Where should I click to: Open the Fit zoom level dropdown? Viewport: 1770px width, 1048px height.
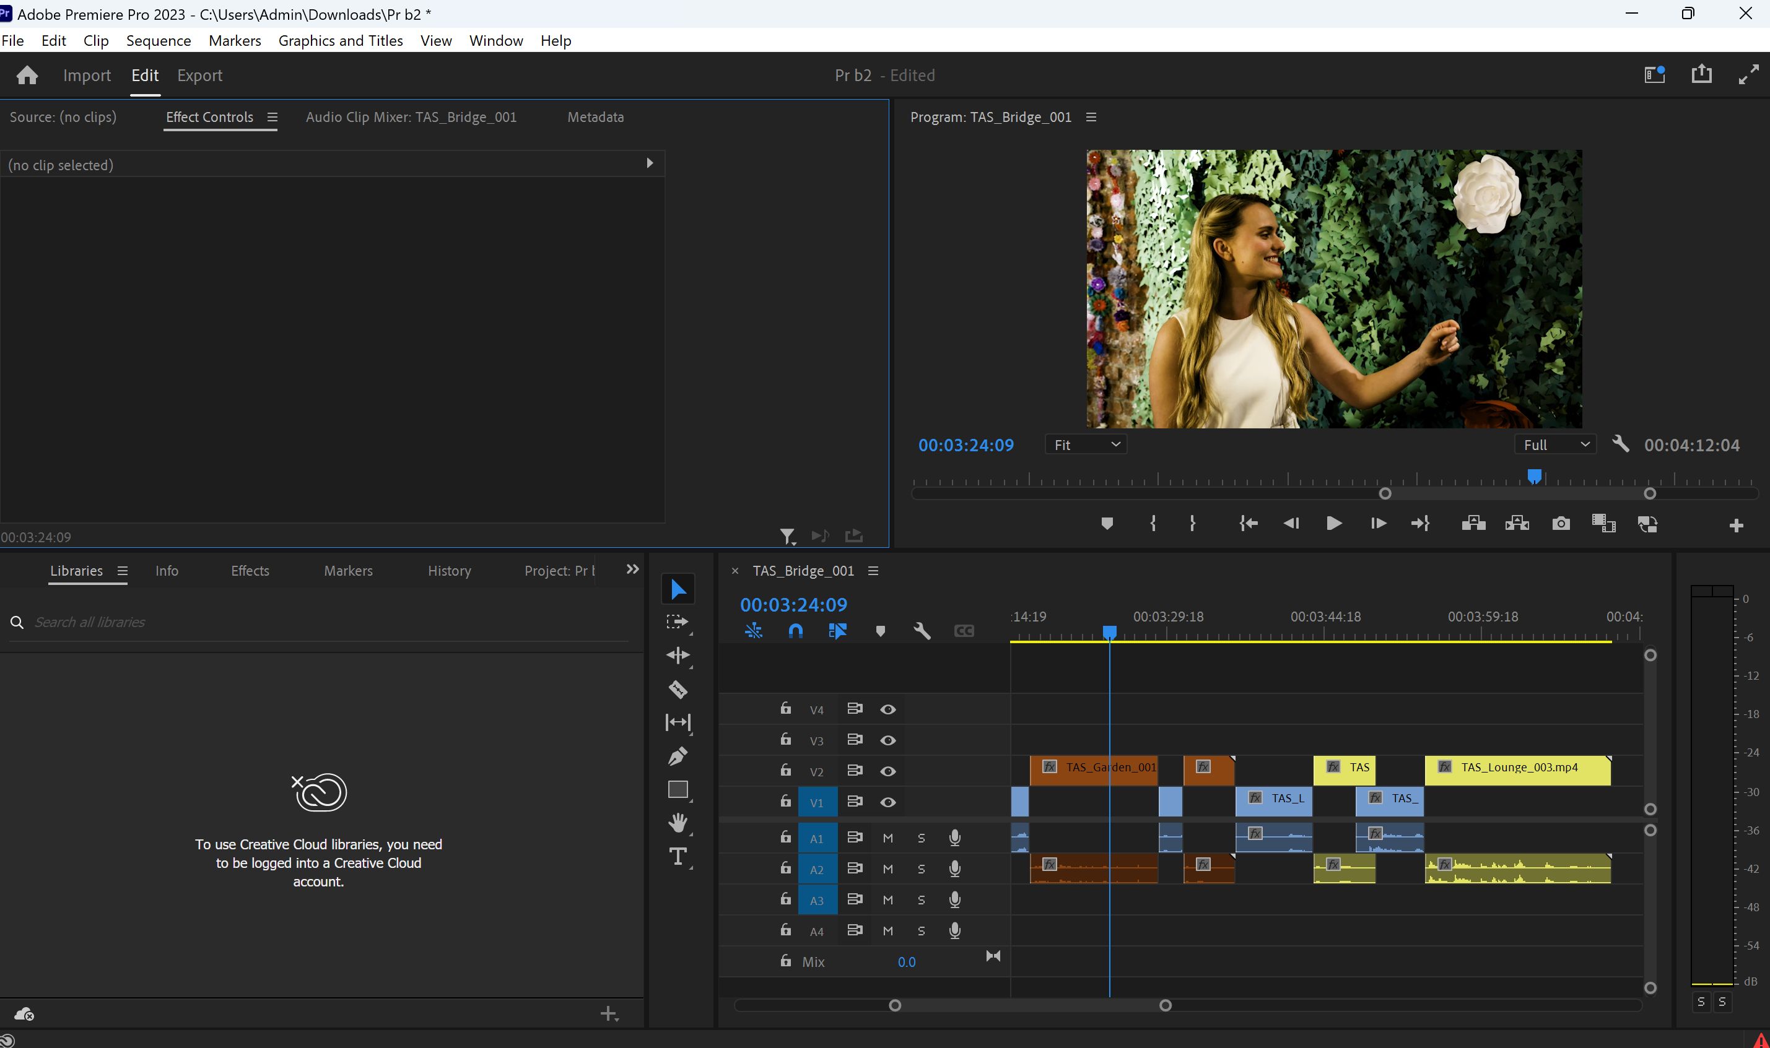pyautogui.click(x=1086, y=444)
